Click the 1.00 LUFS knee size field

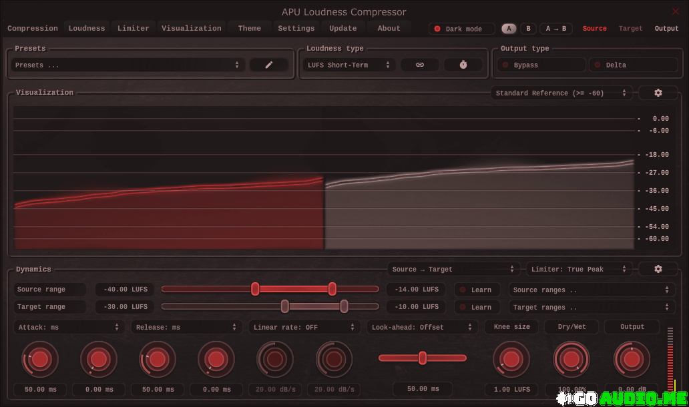click(x=511, y=390)
